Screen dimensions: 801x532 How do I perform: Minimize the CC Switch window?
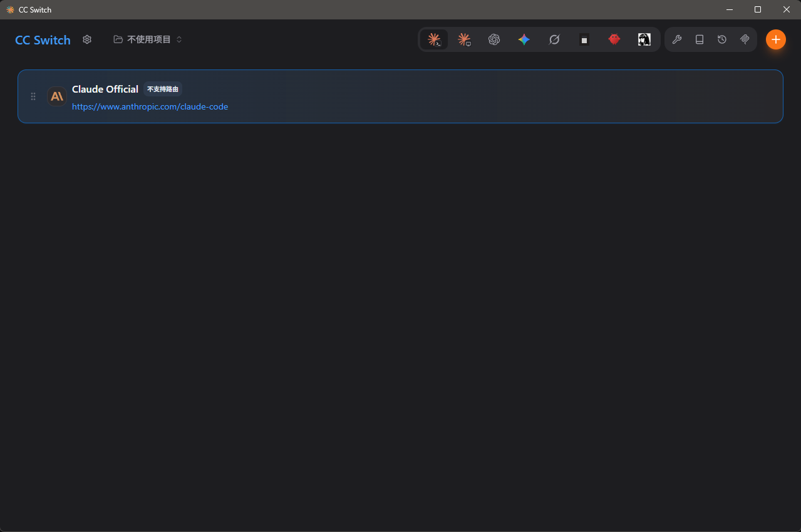click(730, 9)
